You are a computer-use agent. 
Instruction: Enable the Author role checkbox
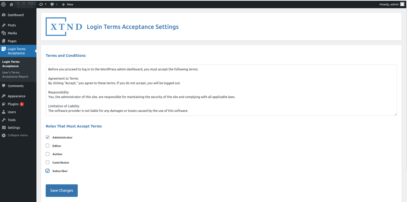pyautogui.click(x=47, y=154)
